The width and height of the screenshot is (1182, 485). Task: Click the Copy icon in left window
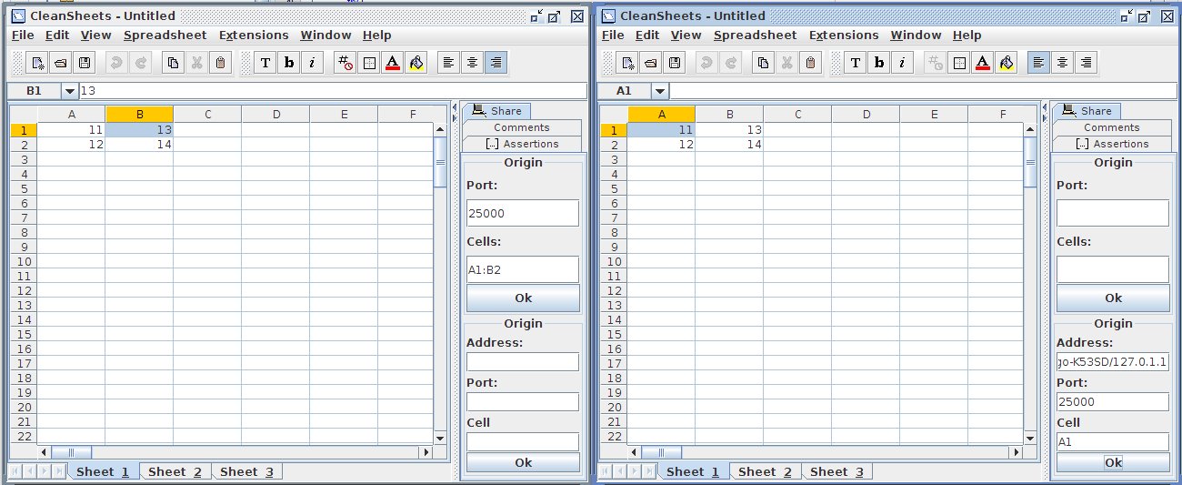[173, 63]
